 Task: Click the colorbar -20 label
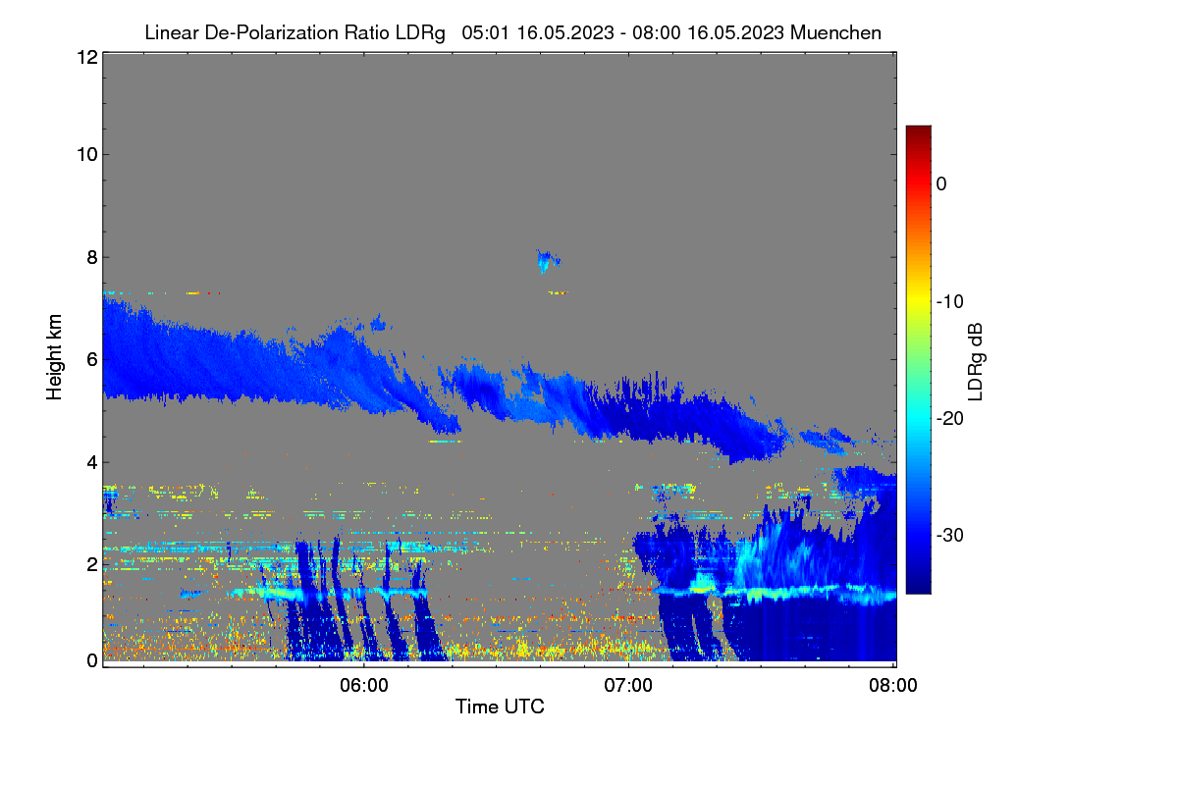point(949,418)
